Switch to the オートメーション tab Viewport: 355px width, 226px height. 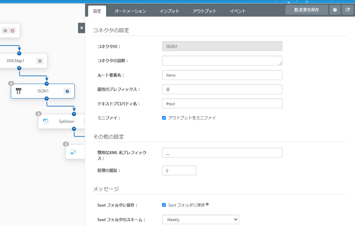pyautogui.click(x=130, y=11)
